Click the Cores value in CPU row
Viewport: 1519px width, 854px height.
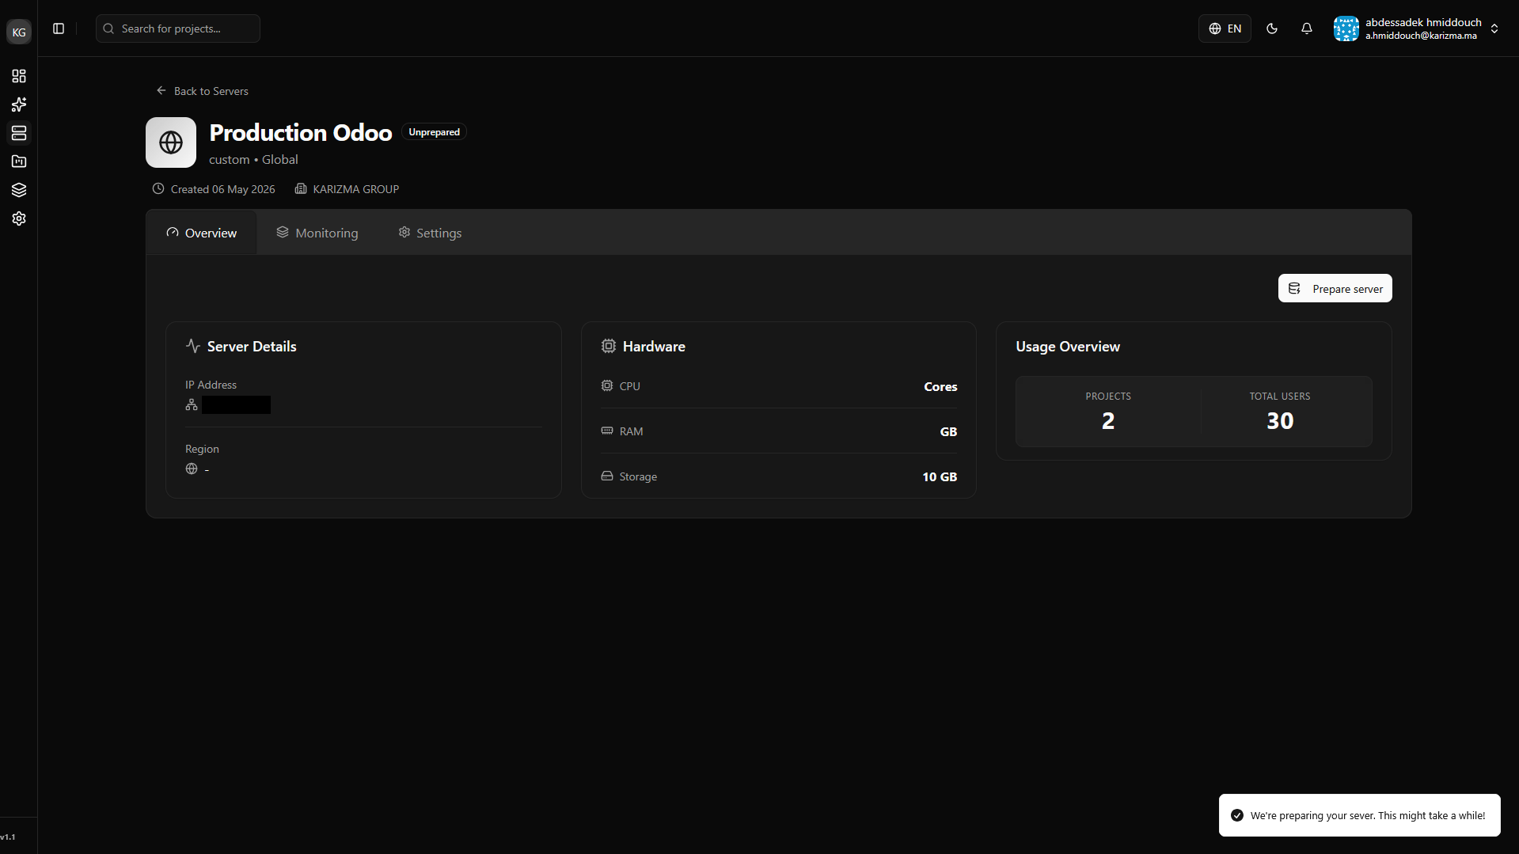click(940, 386)
